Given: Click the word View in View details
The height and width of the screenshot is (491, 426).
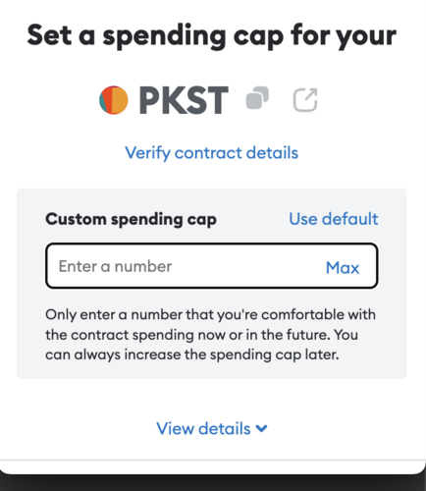Looking at the screenshot, I should tap(176, 428).
